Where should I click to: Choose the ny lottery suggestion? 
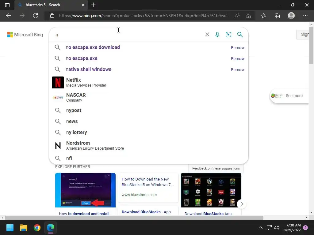point(149,132)
